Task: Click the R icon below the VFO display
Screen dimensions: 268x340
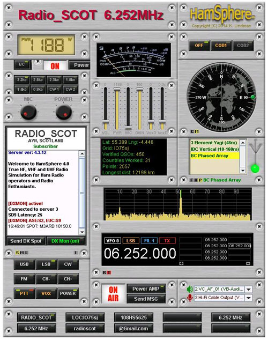Action: point(105,272)
